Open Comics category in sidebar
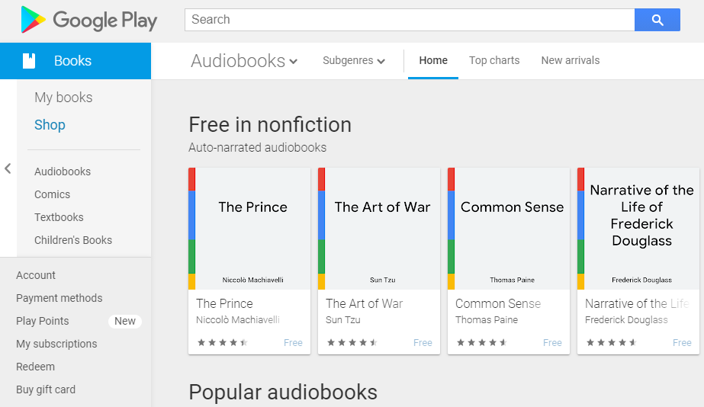The width and height of the screenshot is (704, 407). [x=52, y=194]
